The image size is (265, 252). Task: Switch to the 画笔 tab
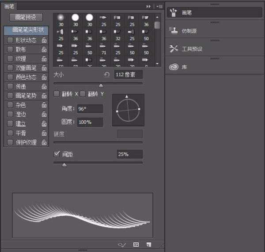pyautogui.click(x=10, y=7)
